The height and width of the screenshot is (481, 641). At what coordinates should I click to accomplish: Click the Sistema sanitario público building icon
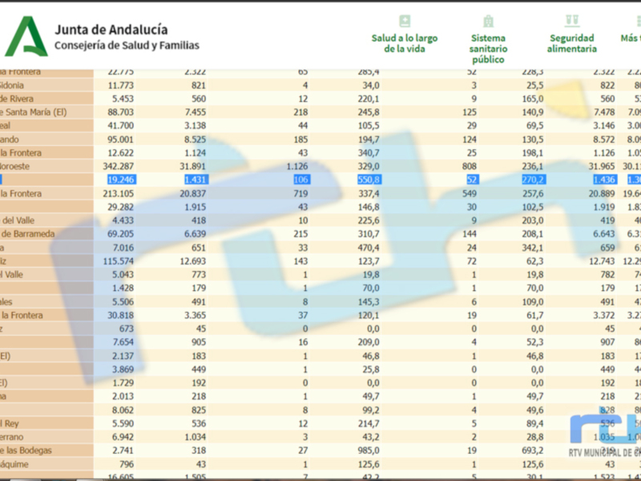pyautogui.click(x=488, y=22)
